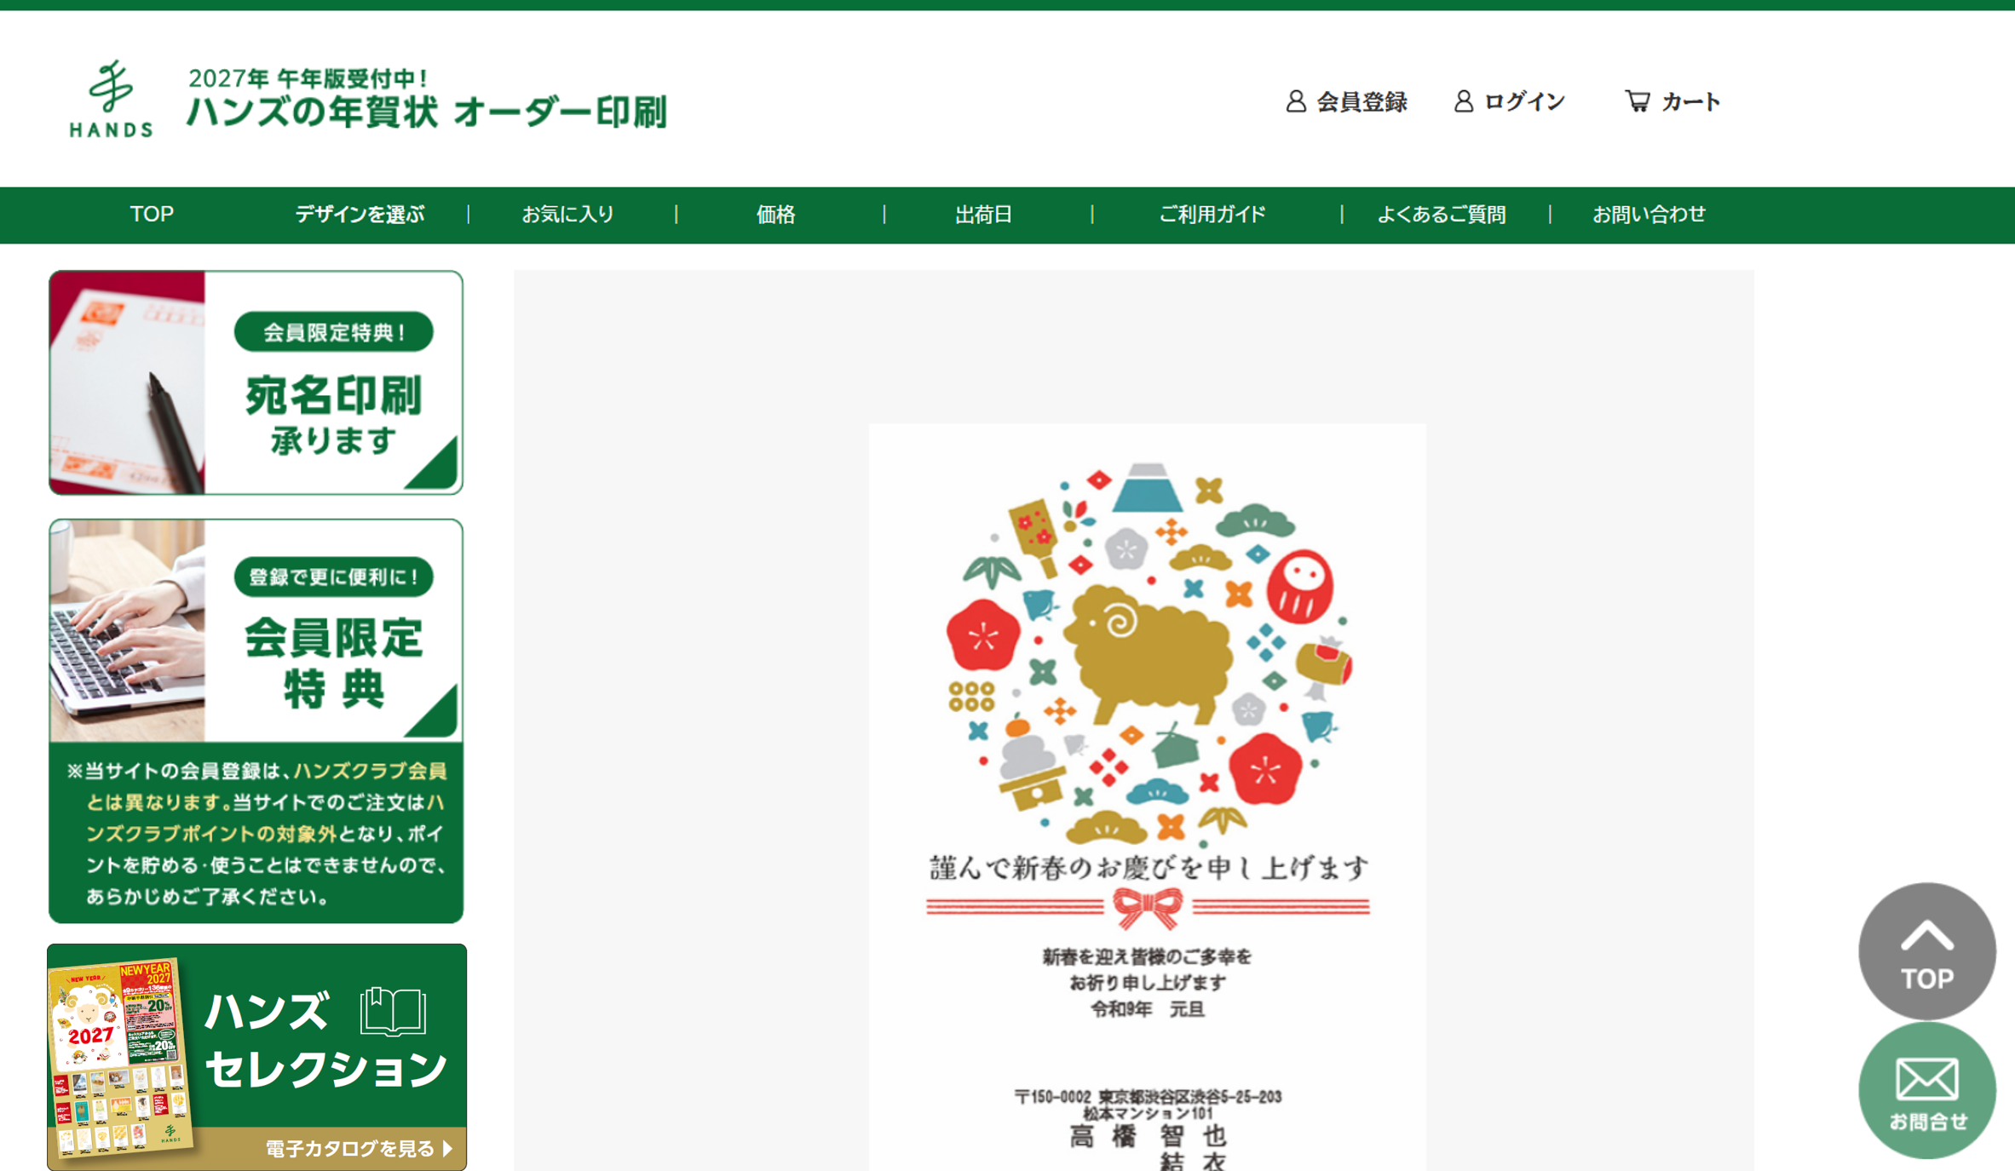Screen dimensions: 2015x1171
Task: Click the カート text link
Action: 1691,102
